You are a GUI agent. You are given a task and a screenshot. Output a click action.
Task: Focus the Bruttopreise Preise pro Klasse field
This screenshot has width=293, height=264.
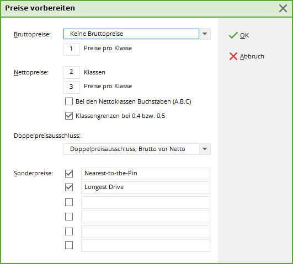click(x=71, y=49)
